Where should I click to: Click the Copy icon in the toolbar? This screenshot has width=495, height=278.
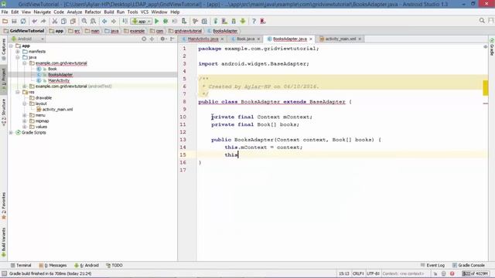(x=63, y=21)
